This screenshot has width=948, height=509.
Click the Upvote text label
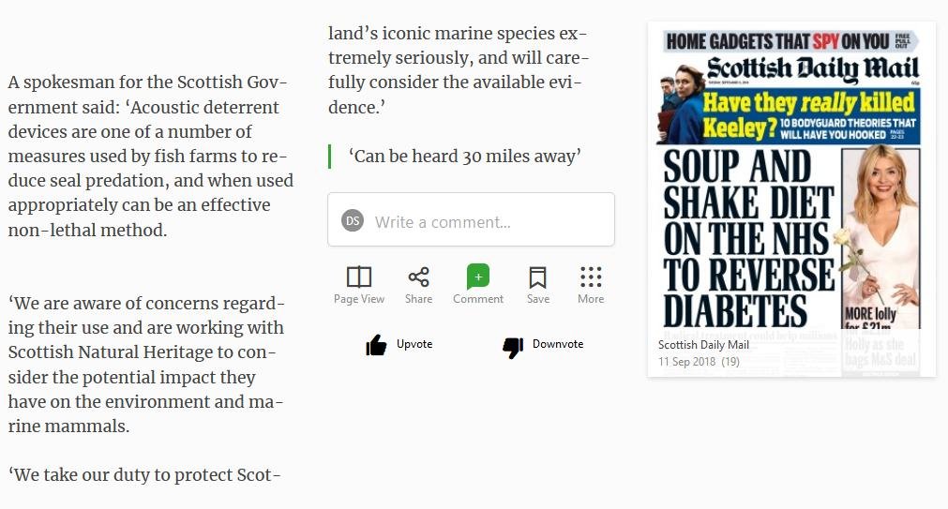414,344
